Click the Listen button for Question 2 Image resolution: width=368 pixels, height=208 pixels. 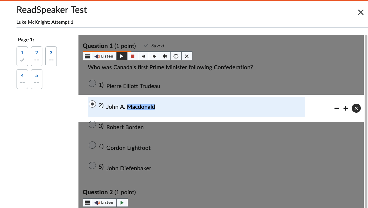tap(104, 203)
